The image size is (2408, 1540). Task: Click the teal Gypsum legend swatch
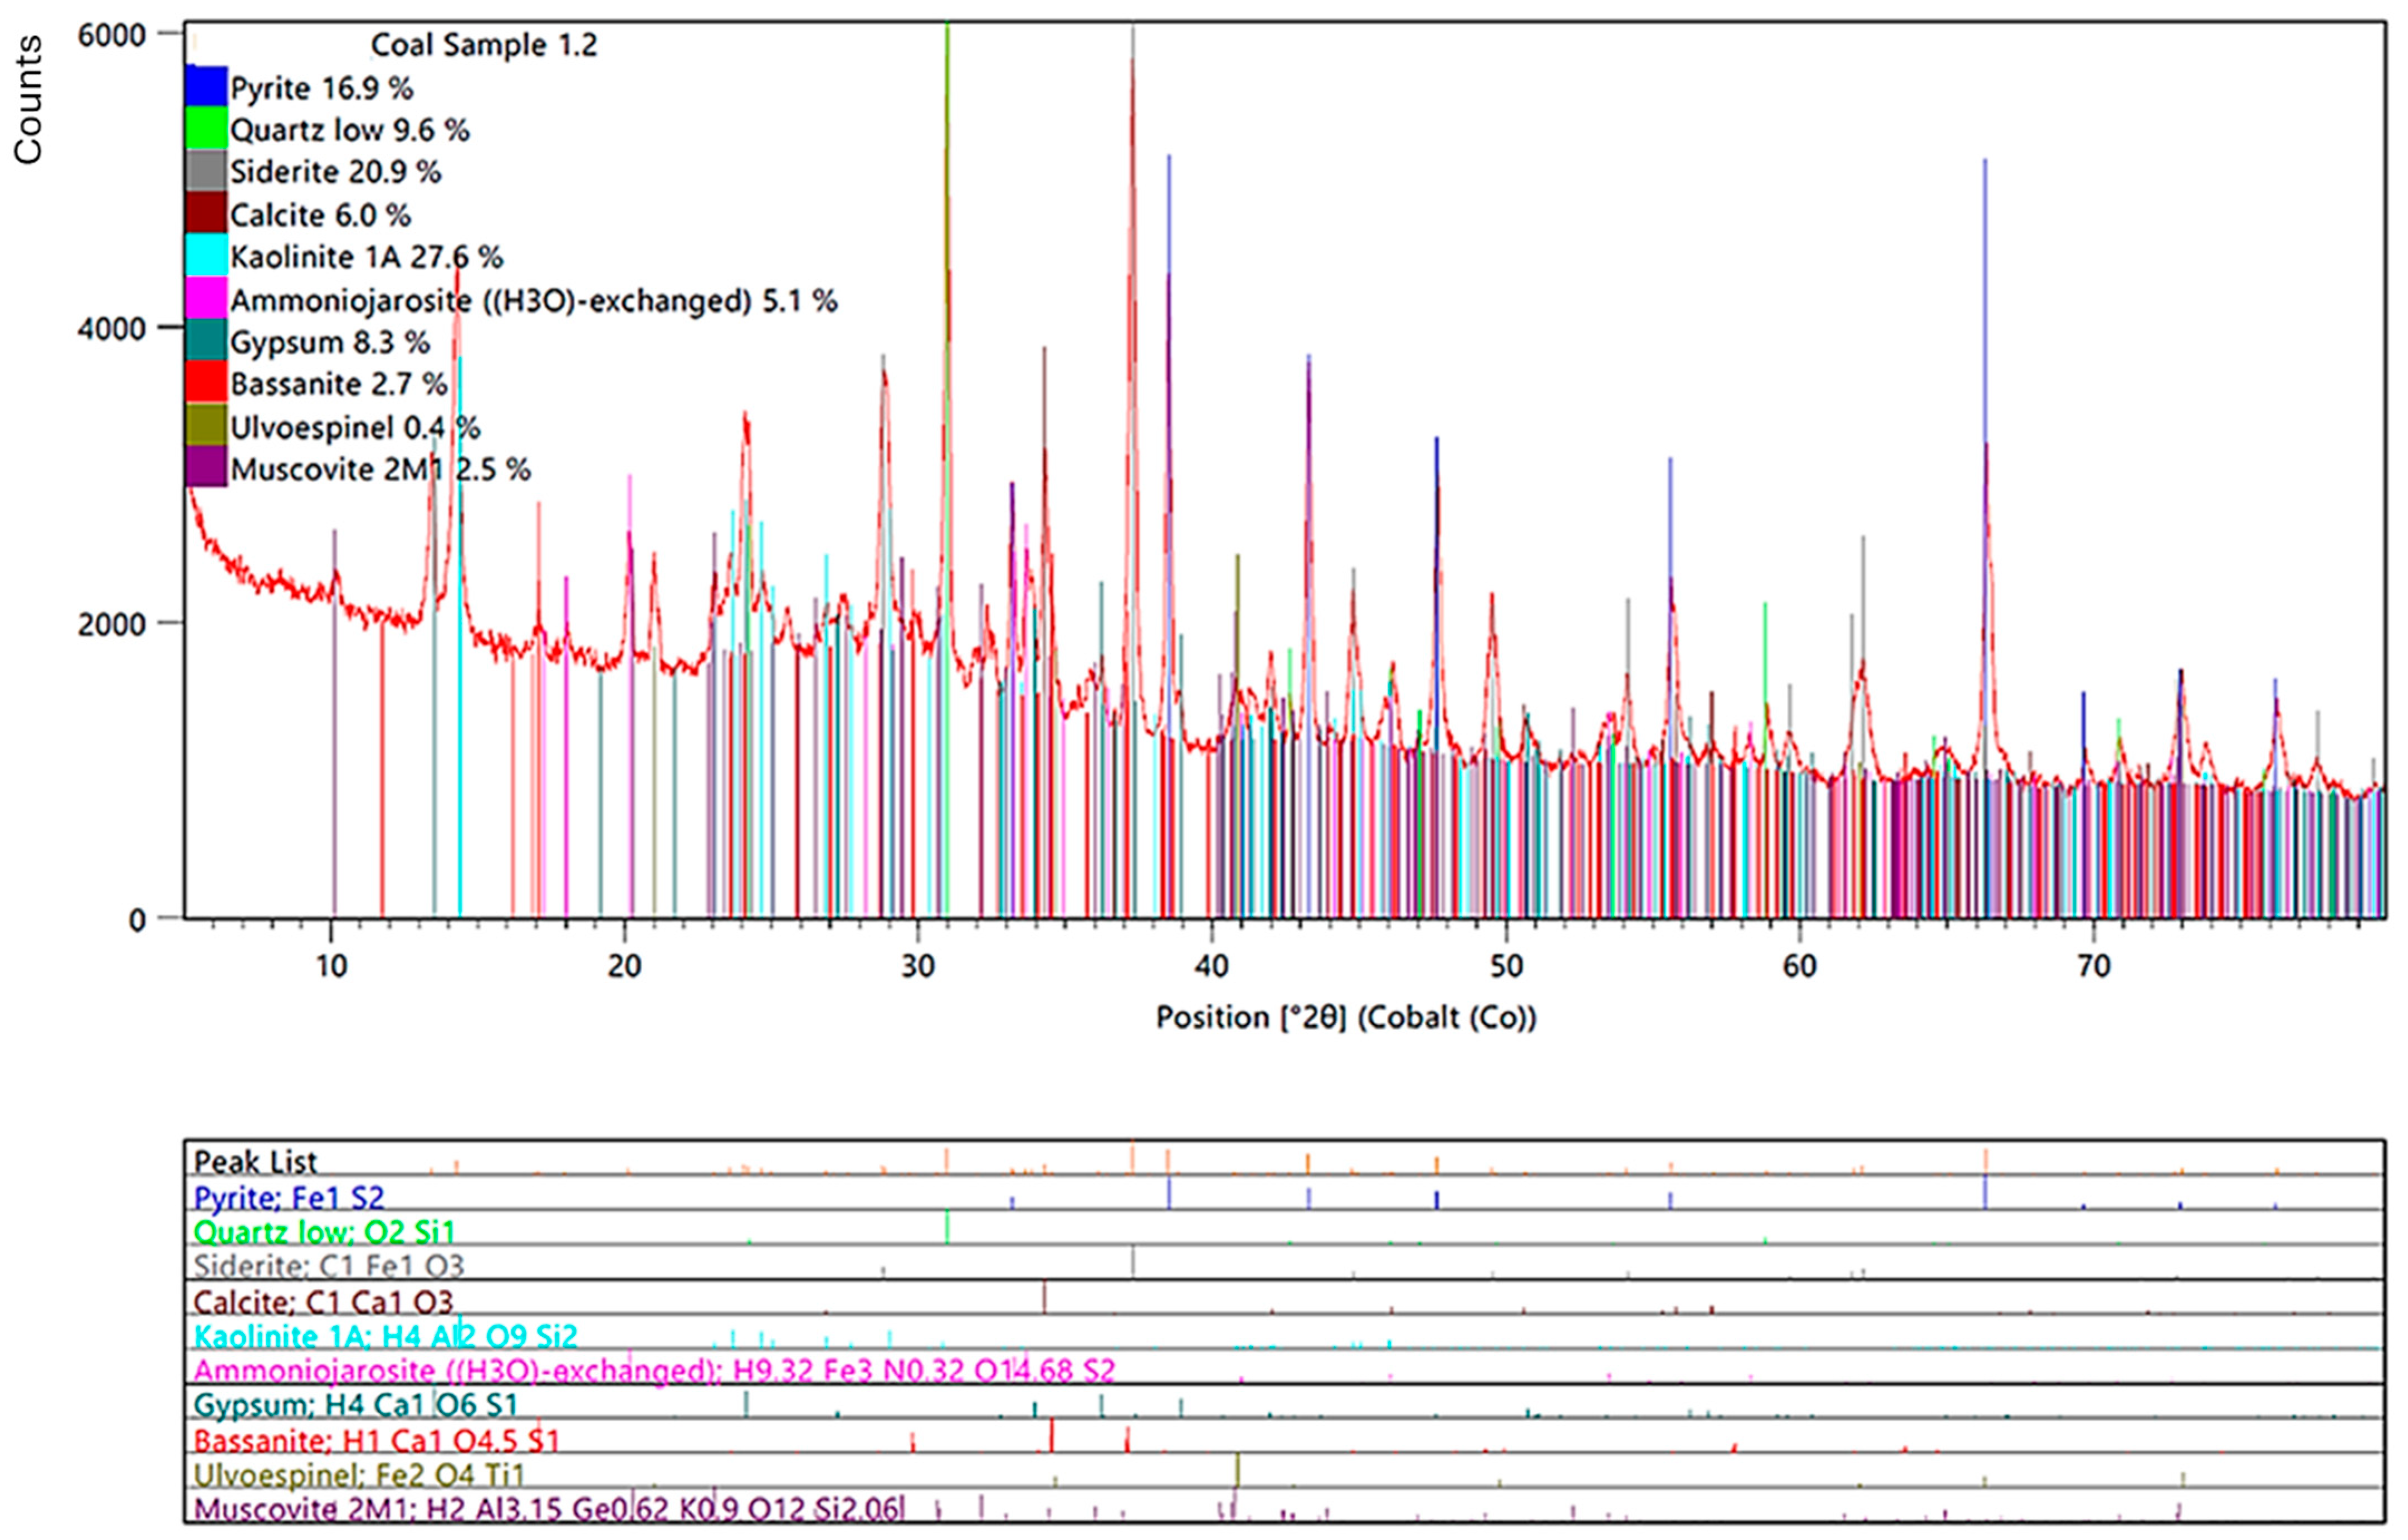point(206,340)
